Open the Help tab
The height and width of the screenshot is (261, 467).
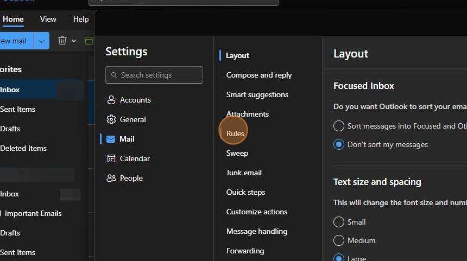81,20
